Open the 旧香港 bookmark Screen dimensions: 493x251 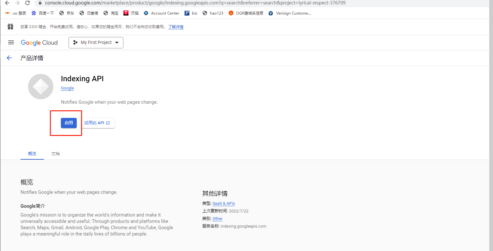tap(89, 13)
